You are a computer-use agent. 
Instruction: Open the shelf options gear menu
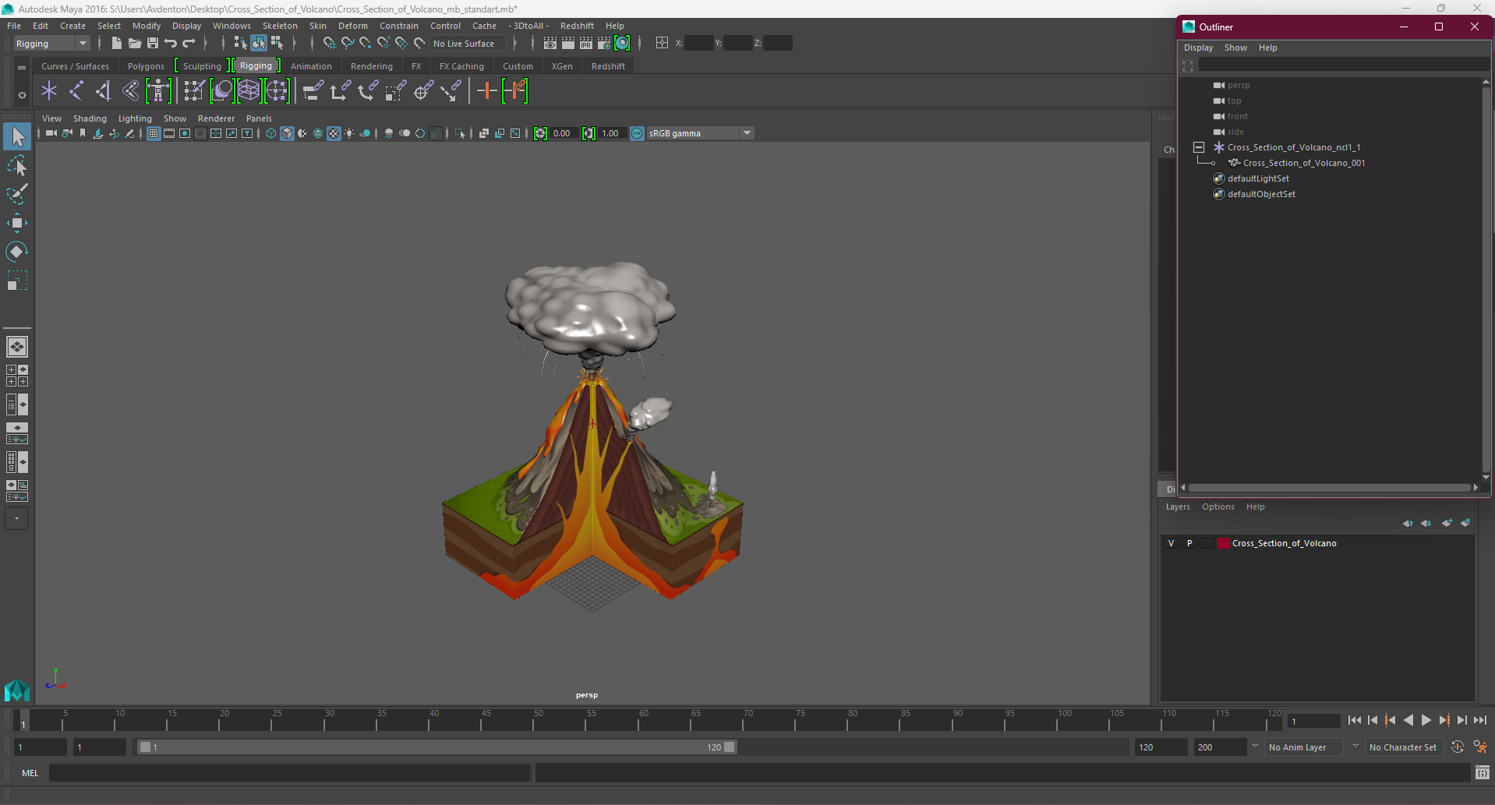[x=22, y=95]
